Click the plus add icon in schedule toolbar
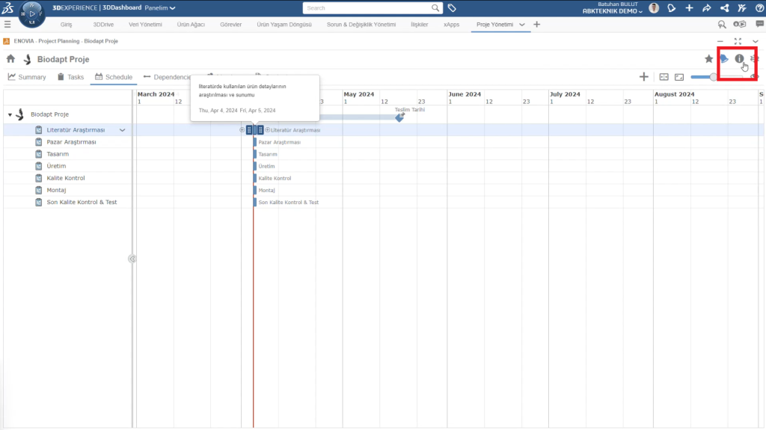 643,77
